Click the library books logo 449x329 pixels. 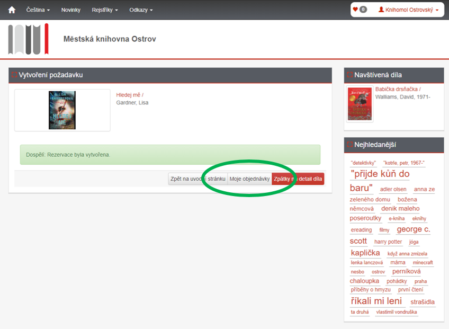28,39
